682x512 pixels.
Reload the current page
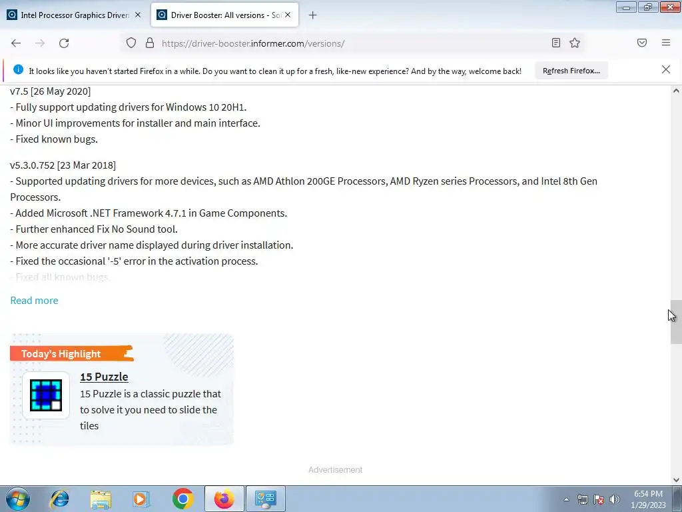pyautogui.click(x=64, y=43)
